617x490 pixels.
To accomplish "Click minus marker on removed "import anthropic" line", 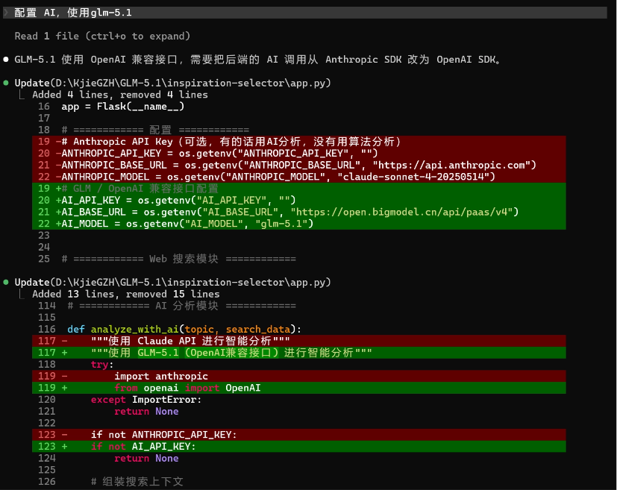I will pyautogui.click(x=65, y=376).
